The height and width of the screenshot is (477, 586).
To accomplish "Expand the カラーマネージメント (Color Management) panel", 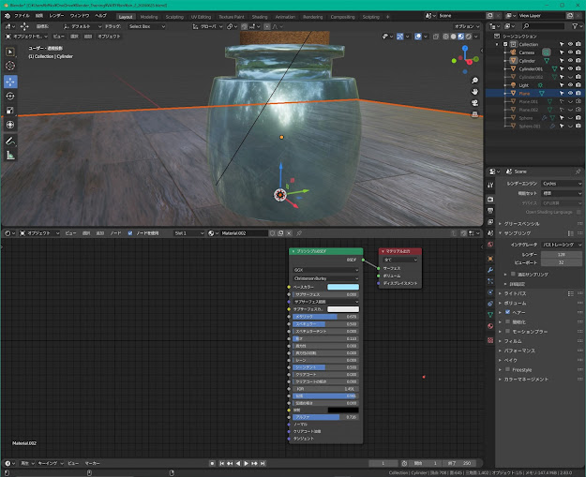I will click(x=525, y=380).
